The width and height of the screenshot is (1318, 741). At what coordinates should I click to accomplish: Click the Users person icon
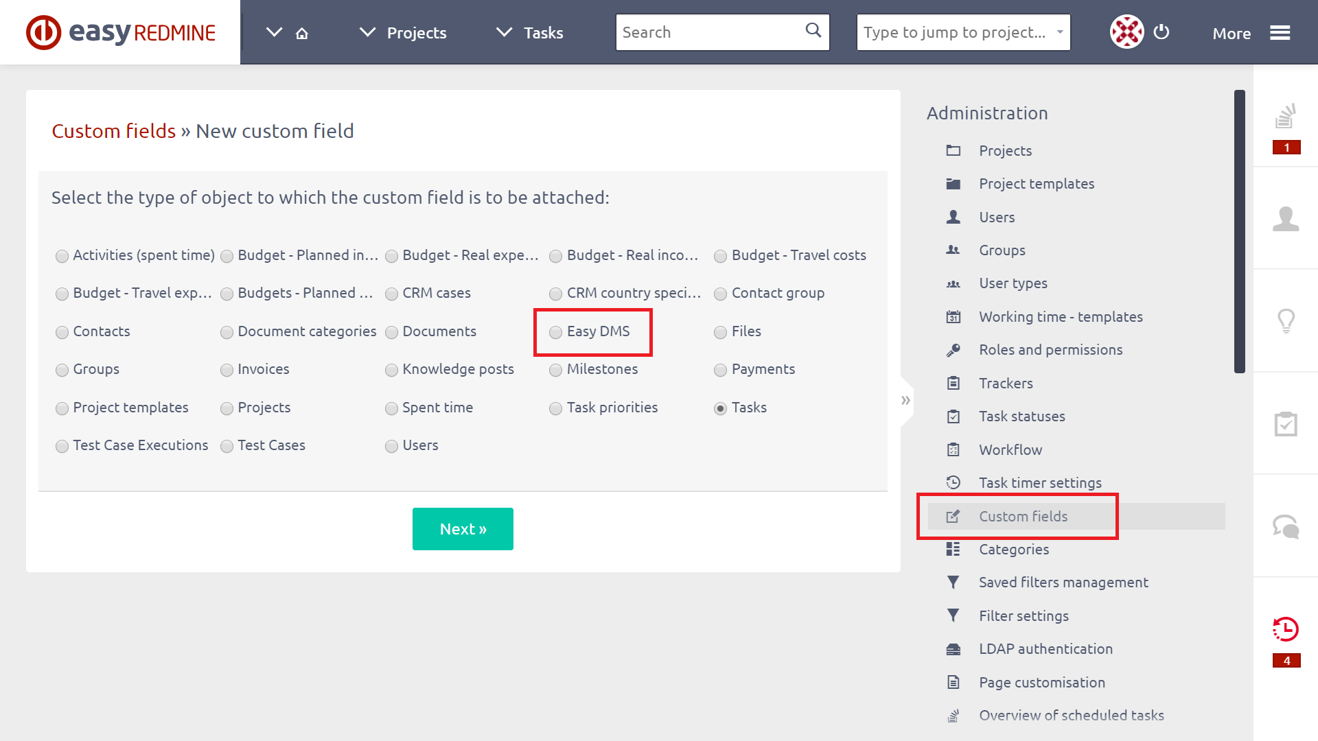tap(953, 217)
